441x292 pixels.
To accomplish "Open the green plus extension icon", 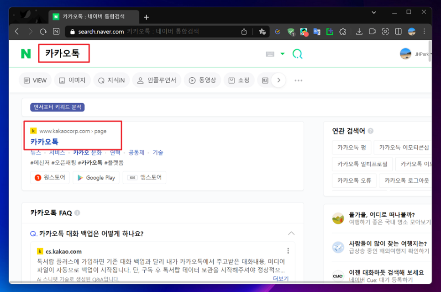I will click(330, 32).
